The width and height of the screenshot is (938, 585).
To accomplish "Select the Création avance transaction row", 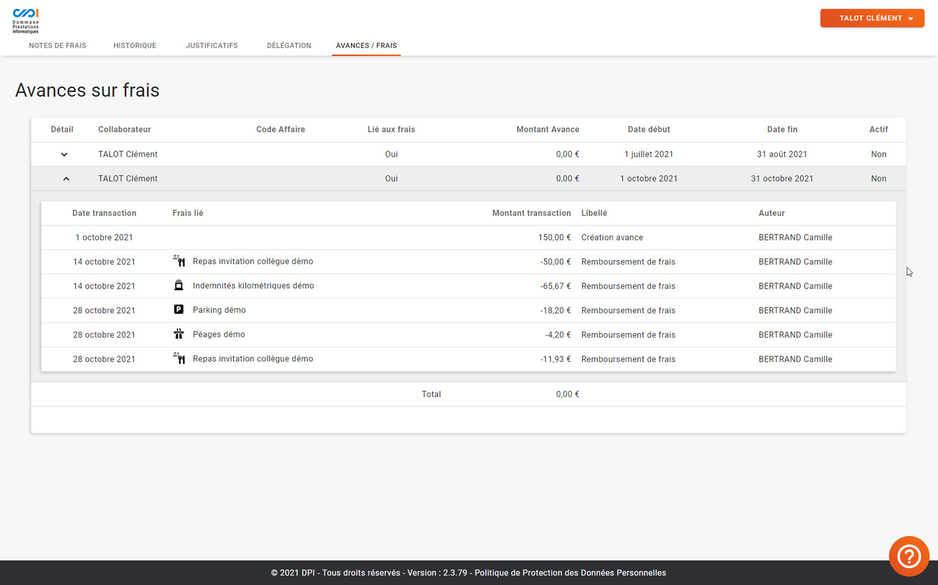I will pyautogui.click(x=468, y=237).
